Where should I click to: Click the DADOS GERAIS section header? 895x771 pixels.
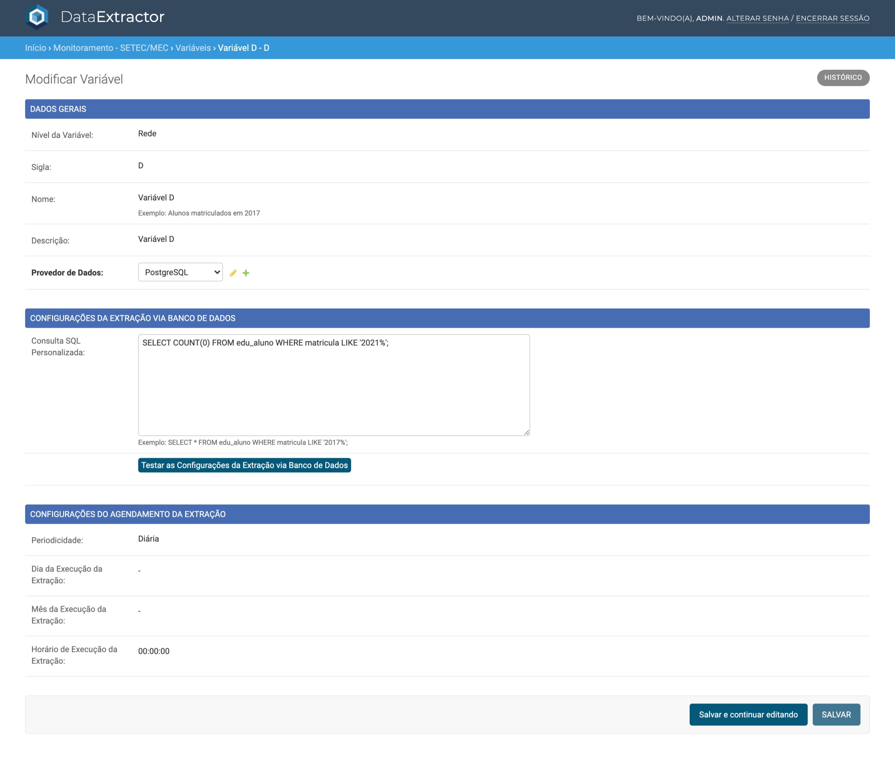coord(448,109)
